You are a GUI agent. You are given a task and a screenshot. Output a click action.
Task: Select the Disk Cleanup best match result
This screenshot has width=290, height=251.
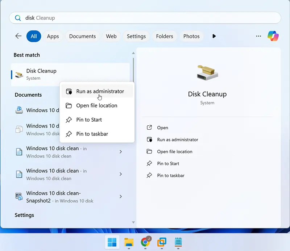click(x=70, y=75)
